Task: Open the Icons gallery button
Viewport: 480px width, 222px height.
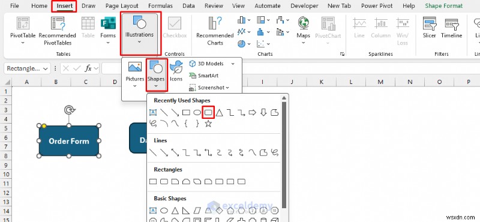Action: 176,71
